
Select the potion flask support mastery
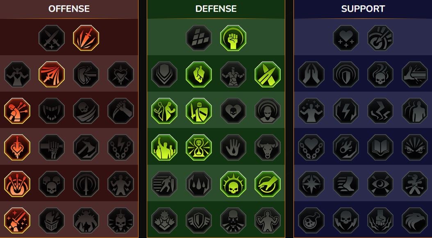pyautogui.click(x=311, y=220)
